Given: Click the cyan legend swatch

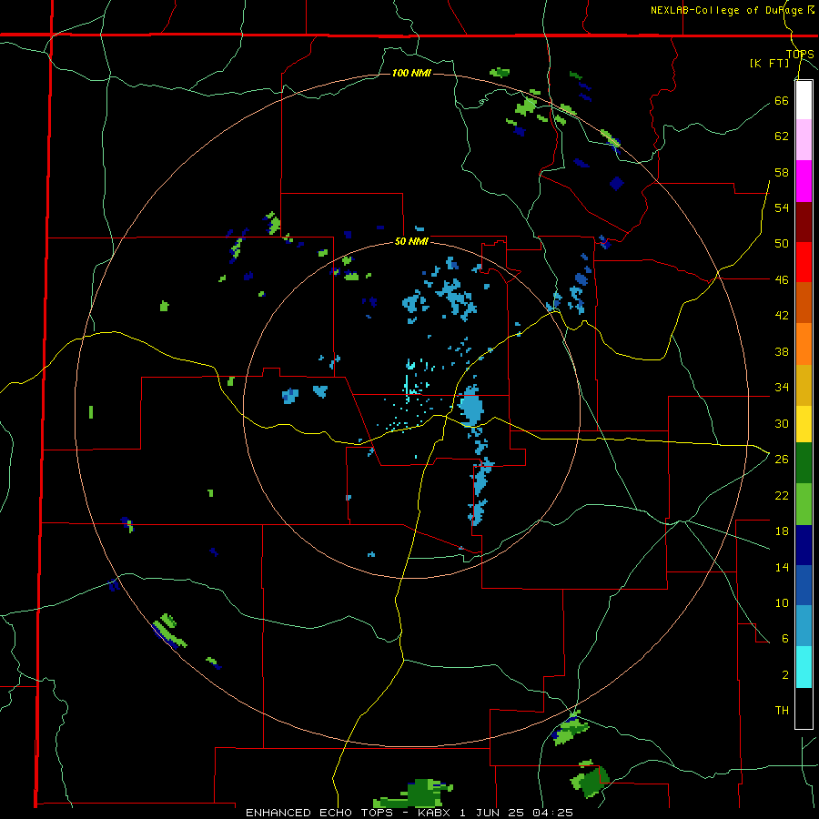Looking at the screenshot, I should 804,667.
